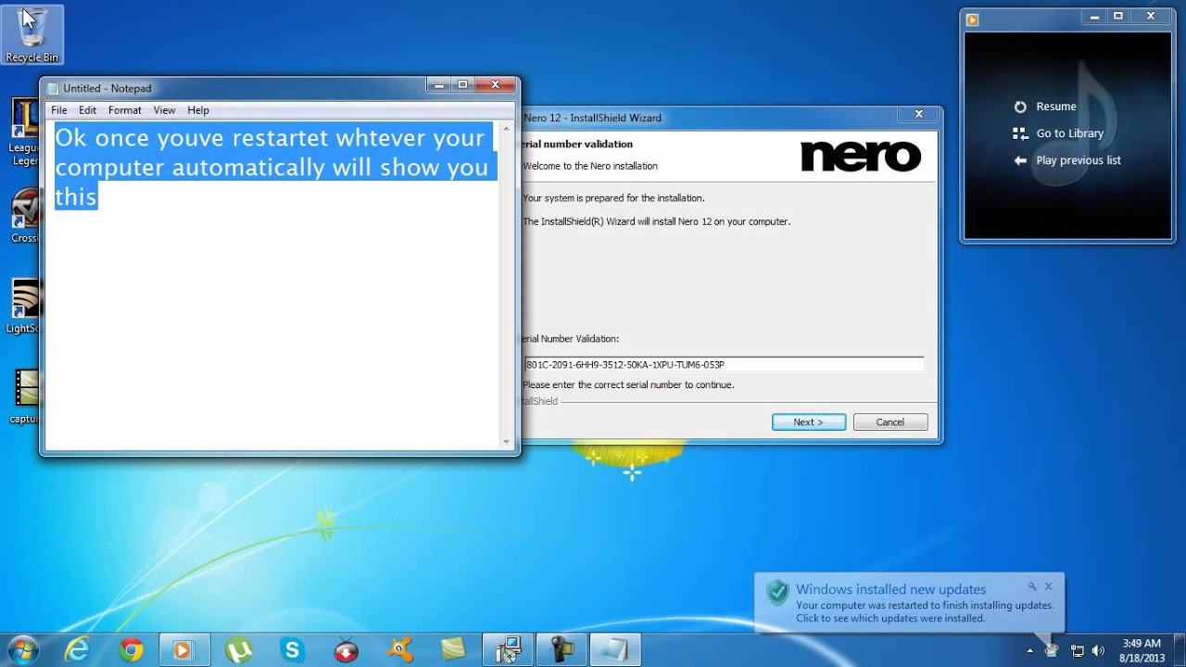Open the Windows Start menu

22,649
